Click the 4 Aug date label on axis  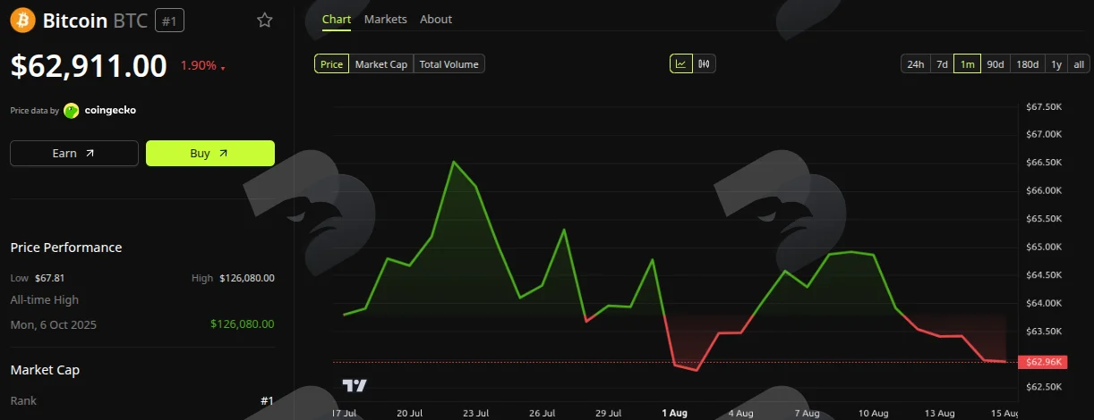click(x=740, y=413)
